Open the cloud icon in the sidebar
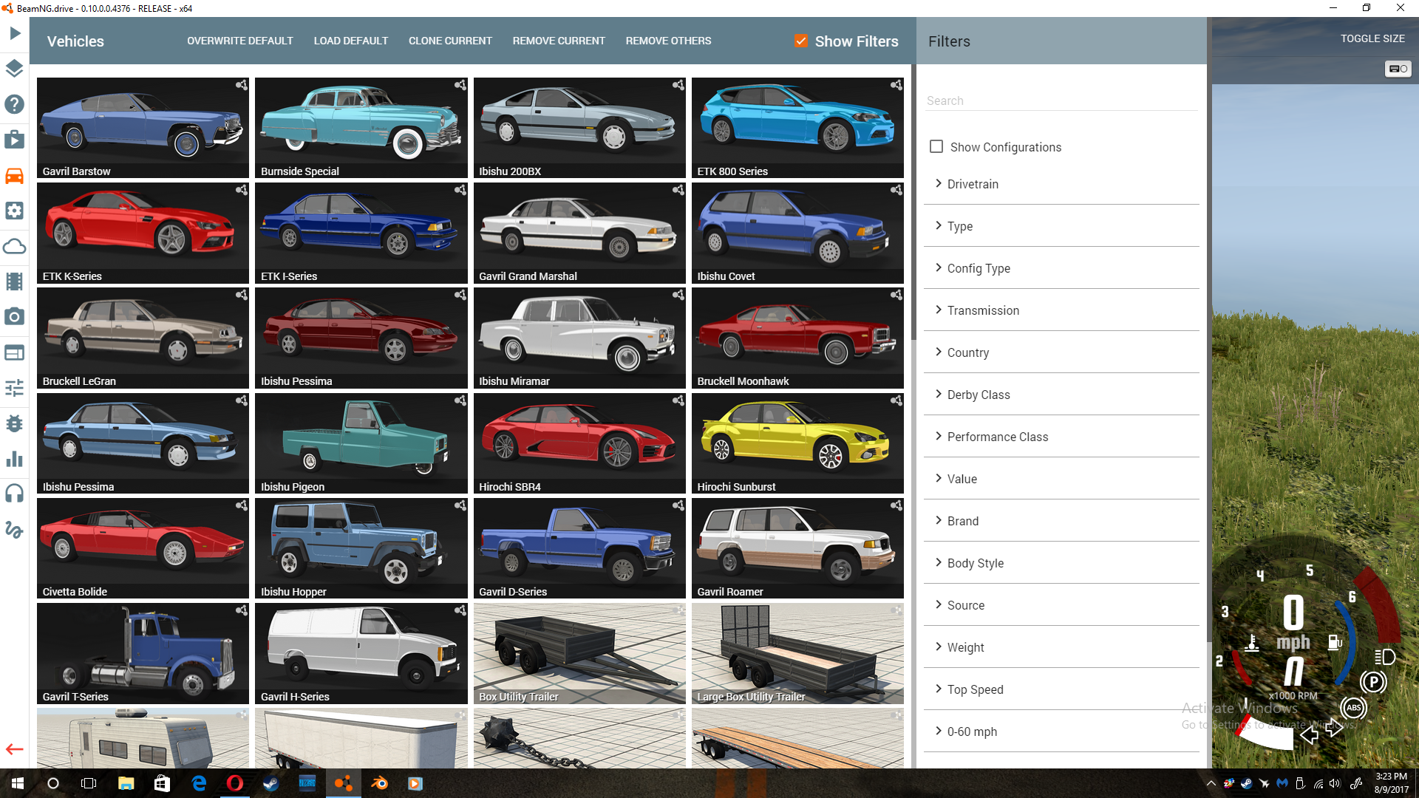 point(15,246)
